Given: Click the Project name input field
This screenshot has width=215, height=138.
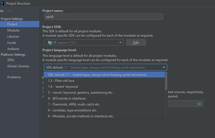Looking at the screenshot, I should coord(104,17).
